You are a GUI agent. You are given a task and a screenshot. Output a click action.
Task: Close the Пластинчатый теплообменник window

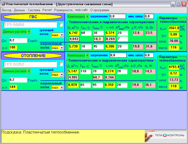[184, 4]
